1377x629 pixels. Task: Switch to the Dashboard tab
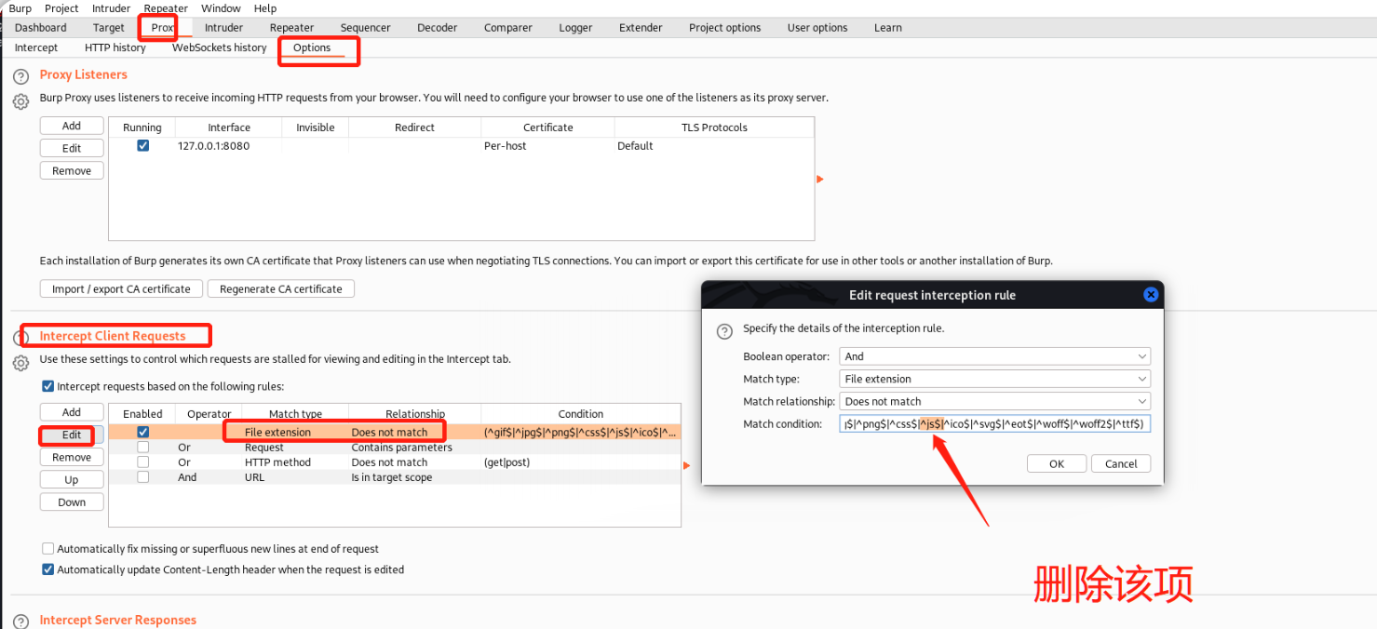tap(41, 28)
